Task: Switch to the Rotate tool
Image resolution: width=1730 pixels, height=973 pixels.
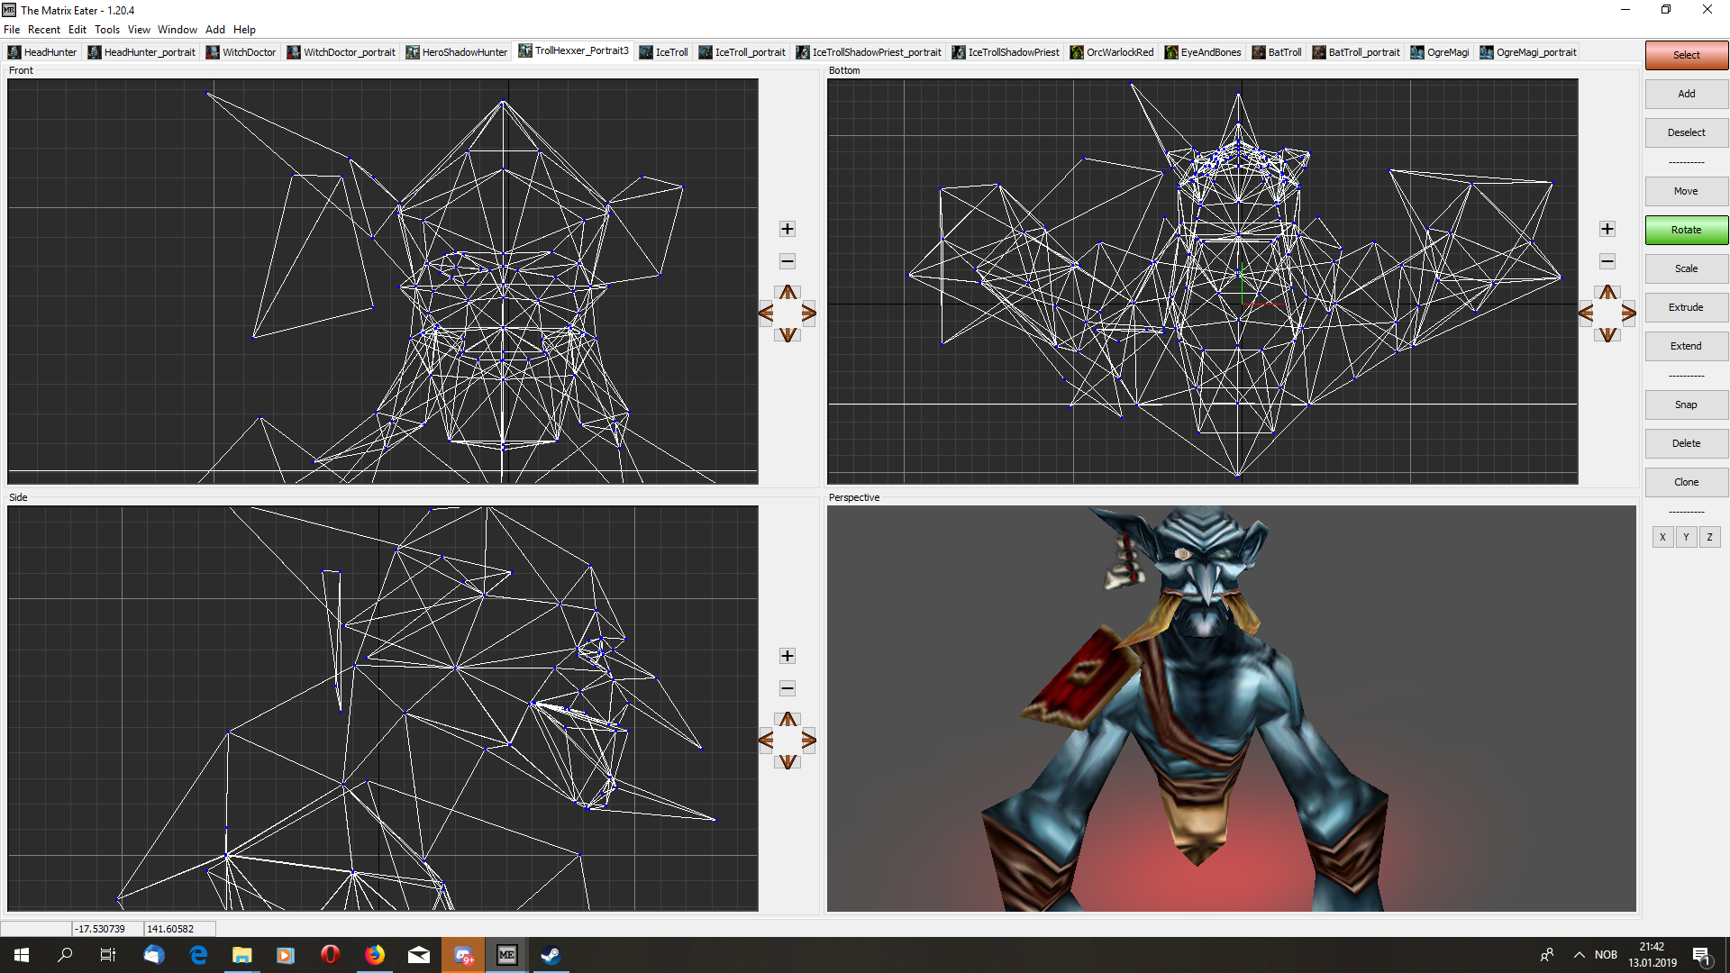Action: pos(1686,230)
